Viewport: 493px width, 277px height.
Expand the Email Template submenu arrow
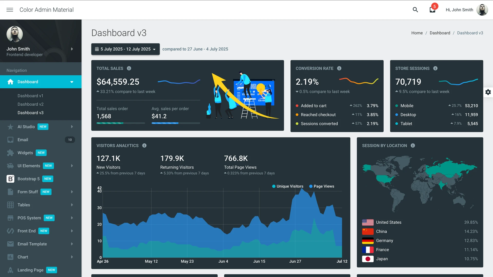pyautogui.click(x=72, y=244)
